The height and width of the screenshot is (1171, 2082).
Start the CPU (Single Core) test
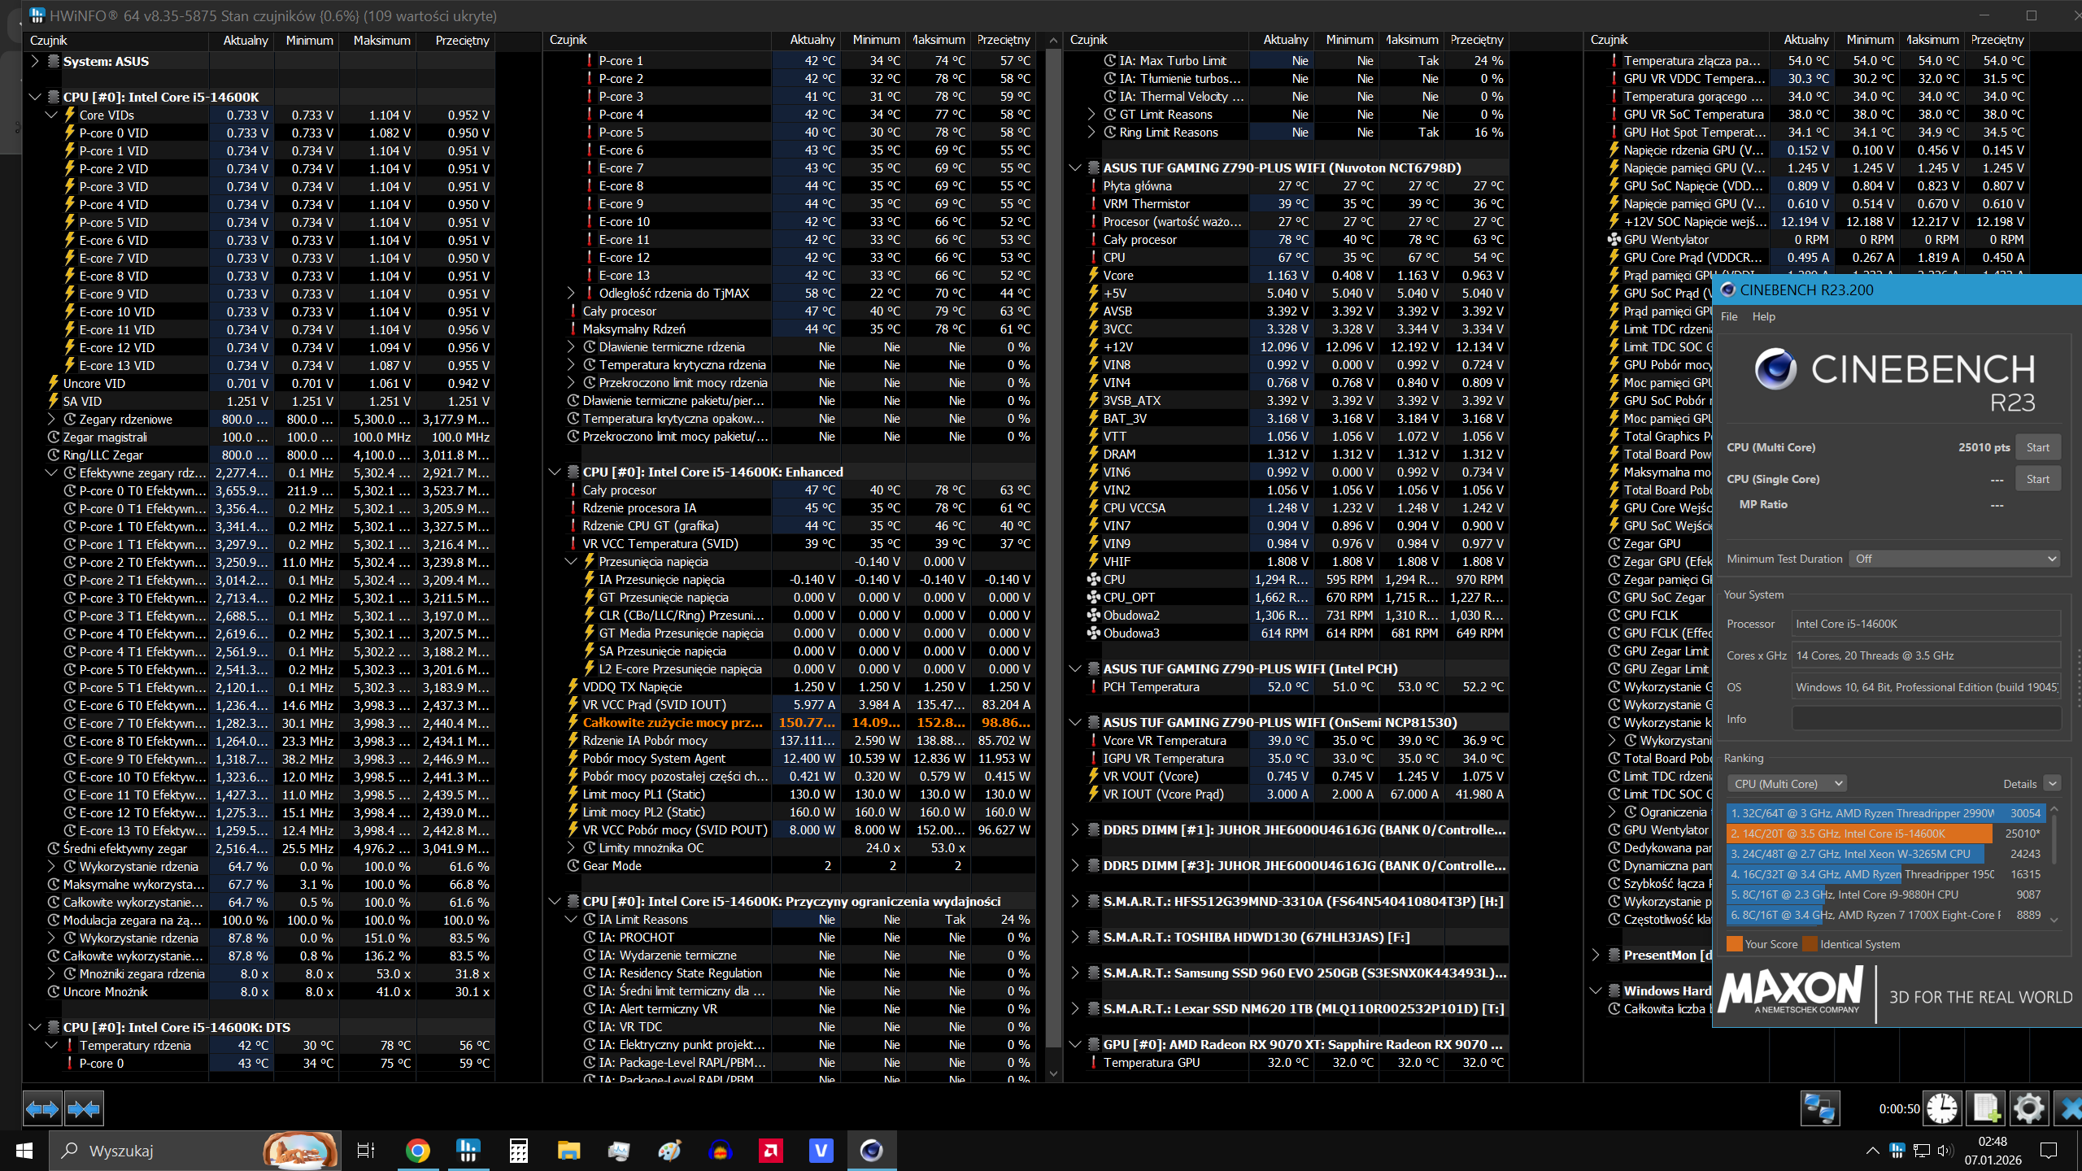pyautogui.click(x=2037, y=479)
